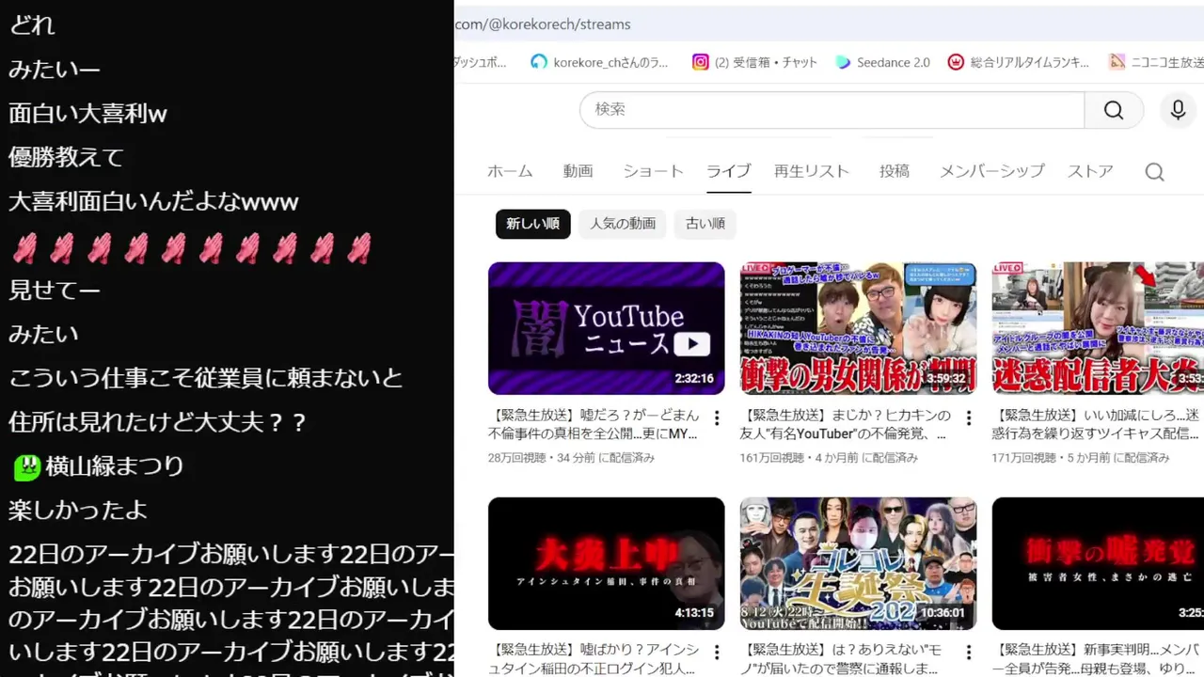1204x677 pixels.
Task: Click chat message 楽しかったよ
Action: pyautogui.click(x=78, y=510)
